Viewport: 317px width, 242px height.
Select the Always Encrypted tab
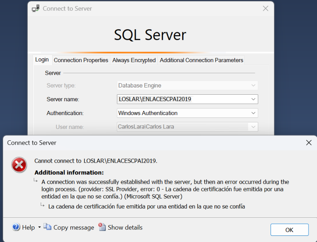(x=134, y=60)
